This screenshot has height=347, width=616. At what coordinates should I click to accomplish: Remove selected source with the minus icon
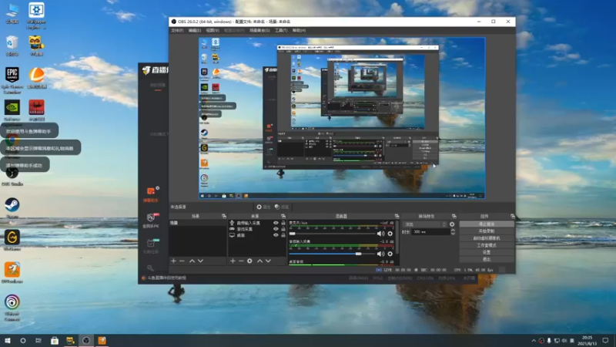(x=241, y=261)
